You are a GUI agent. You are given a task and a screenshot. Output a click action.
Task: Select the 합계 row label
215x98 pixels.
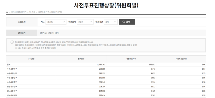coord(8,65)
